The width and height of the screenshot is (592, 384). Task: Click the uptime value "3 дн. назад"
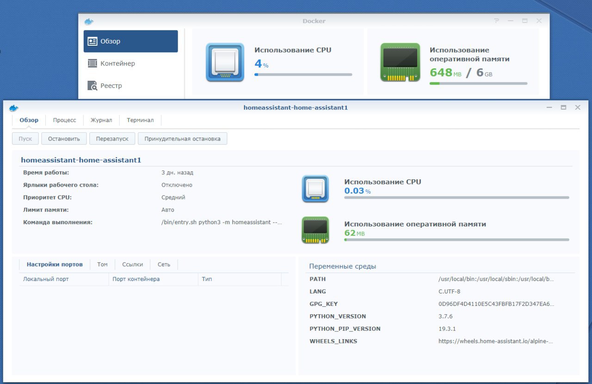(x=177, y=173)
